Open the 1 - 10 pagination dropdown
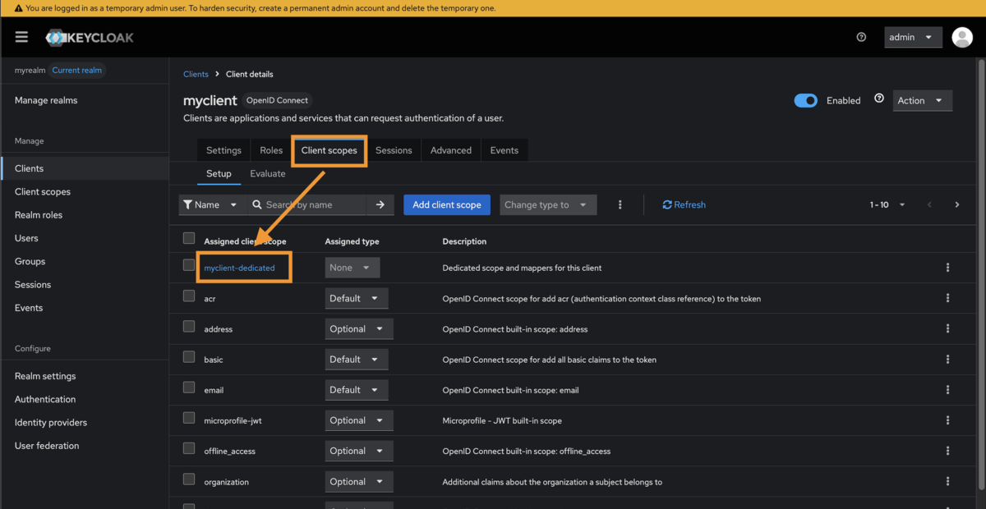 888,204
